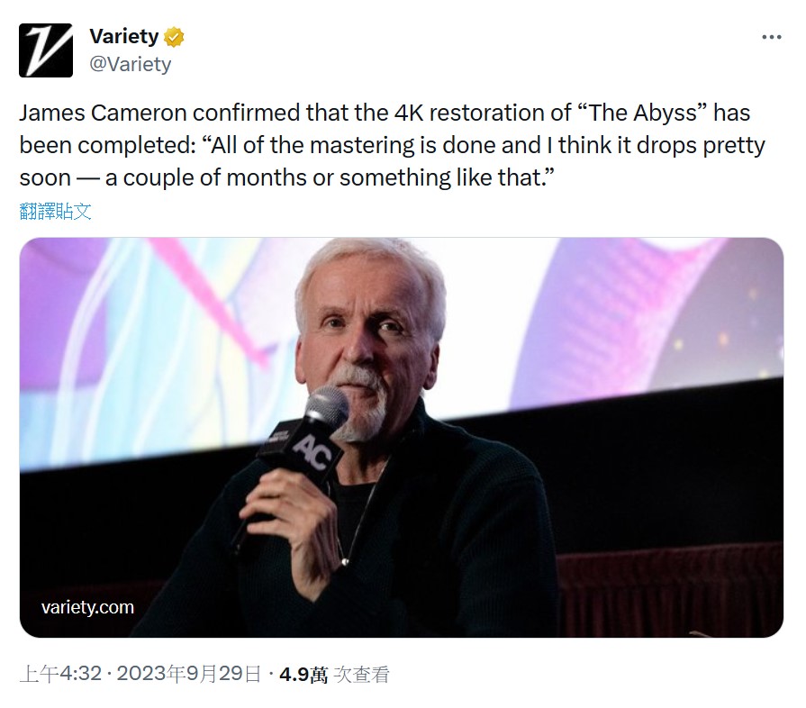The image size is (806, 708).
Task: Click the variety.com label on the card
Action: point(87,607)
